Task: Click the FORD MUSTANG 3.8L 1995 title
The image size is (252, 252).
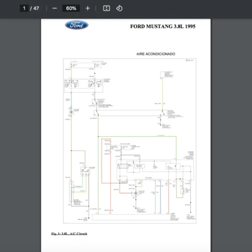Action: pos(163,26)
